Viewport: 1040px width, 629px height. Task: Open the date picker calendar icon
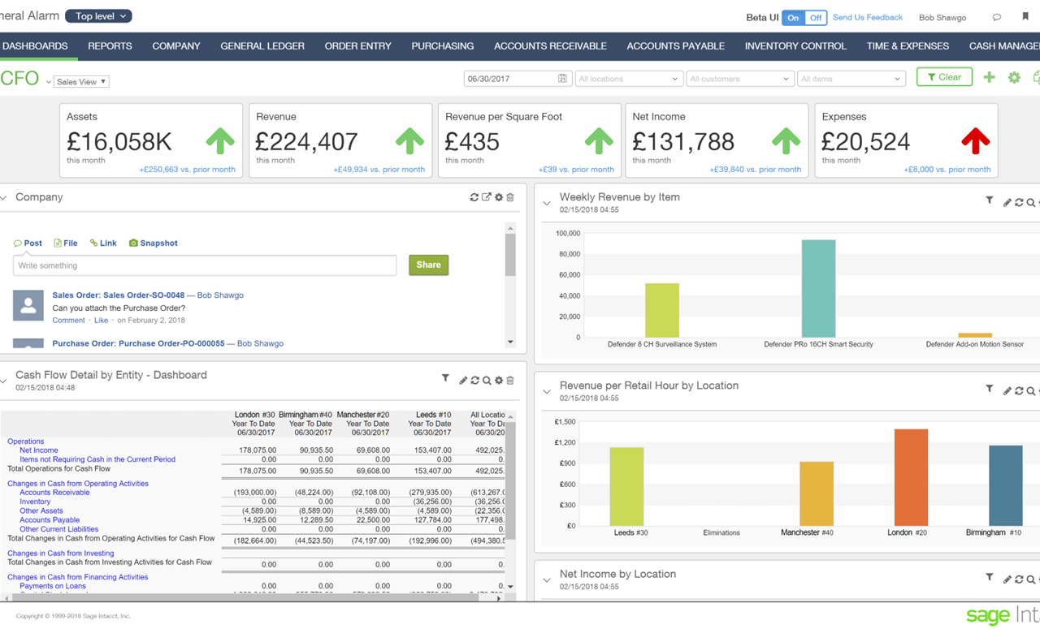562,79
